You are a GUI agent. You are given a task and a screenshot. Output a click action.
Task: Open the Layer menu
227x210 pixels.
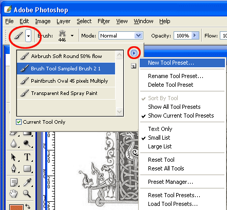point(64,21)
